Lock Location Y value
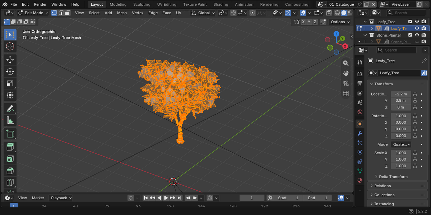This screenshot has height=215, width=431. pos(415,101)
